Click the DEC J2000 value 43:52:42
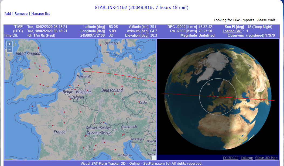Screen dimensions: 284x166 coord(205,27)
